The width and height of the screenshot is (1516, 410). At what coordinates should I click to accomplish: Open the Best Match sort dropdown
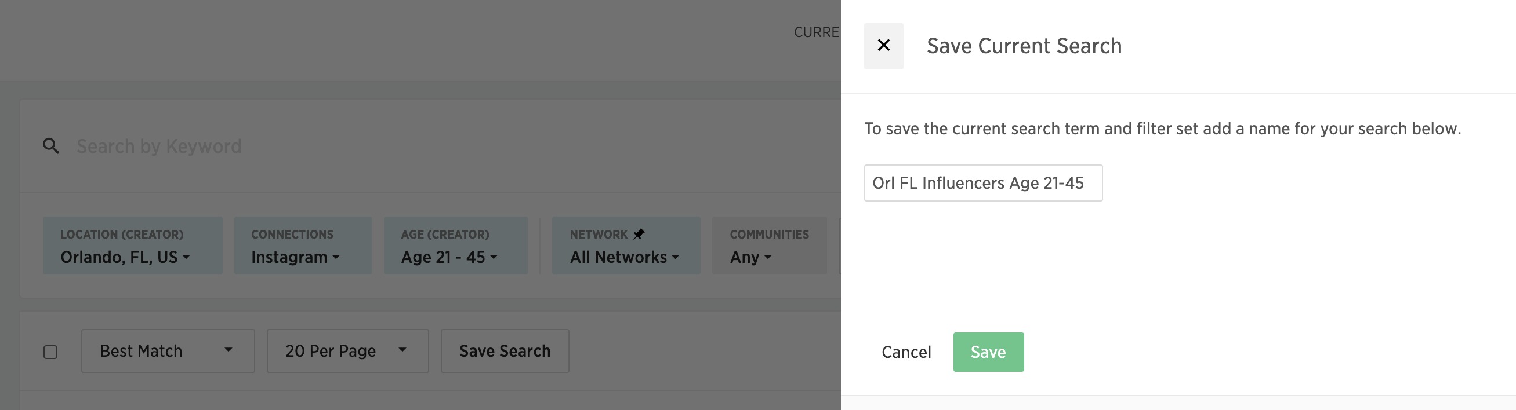pyautogui.click(x=168, y=351)
